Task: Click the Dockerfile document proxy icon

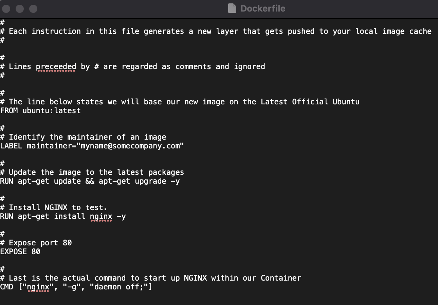Action: pyautogui.click(x=232, y=8)
